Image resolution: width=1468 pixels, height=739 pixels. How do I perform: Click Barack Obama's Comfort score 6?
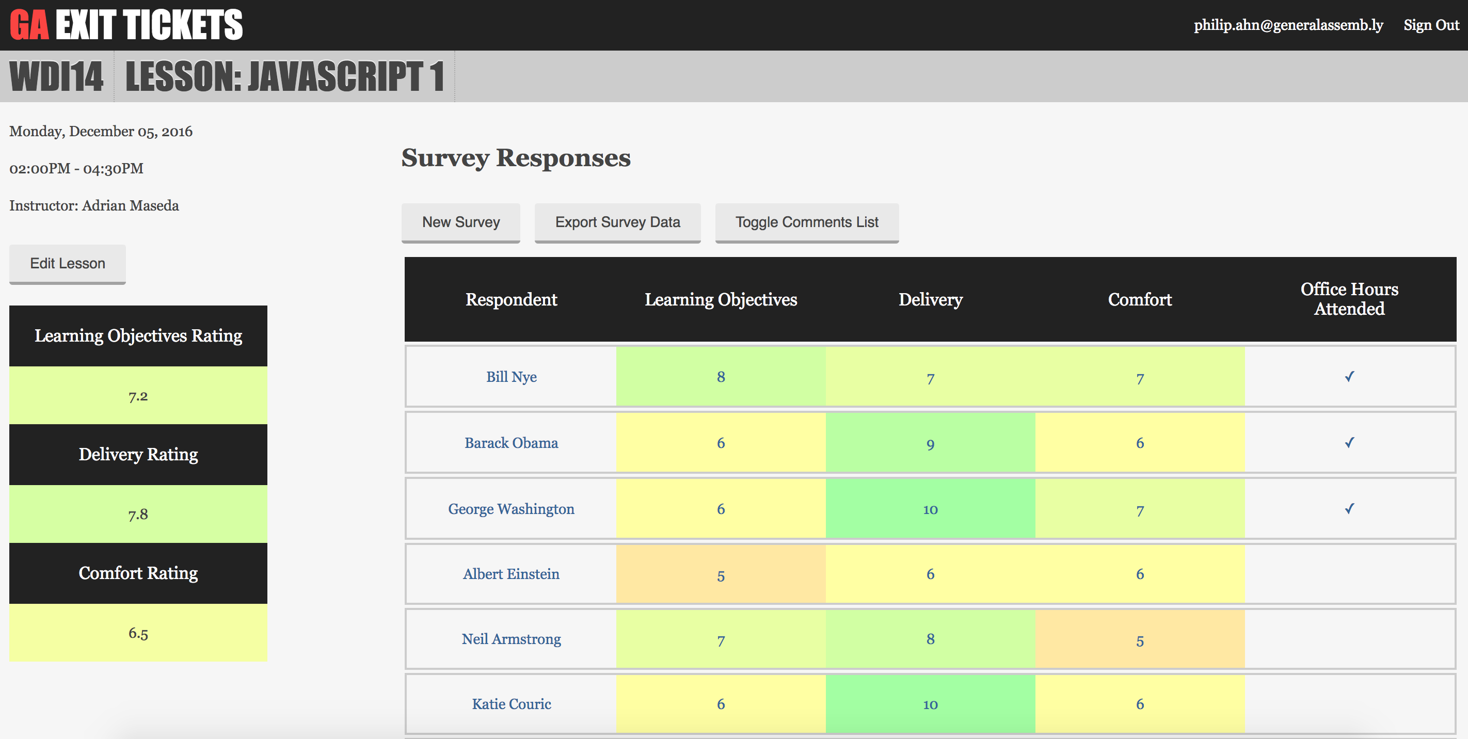tap(1140, 443)
